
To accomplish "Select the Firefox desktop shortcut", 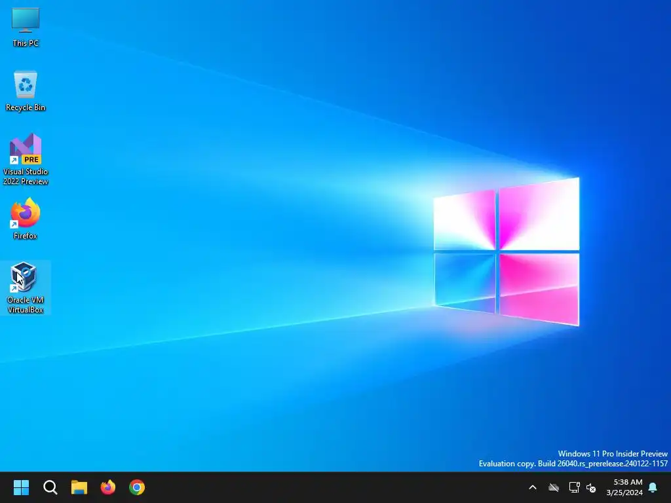I will point(26,219).
